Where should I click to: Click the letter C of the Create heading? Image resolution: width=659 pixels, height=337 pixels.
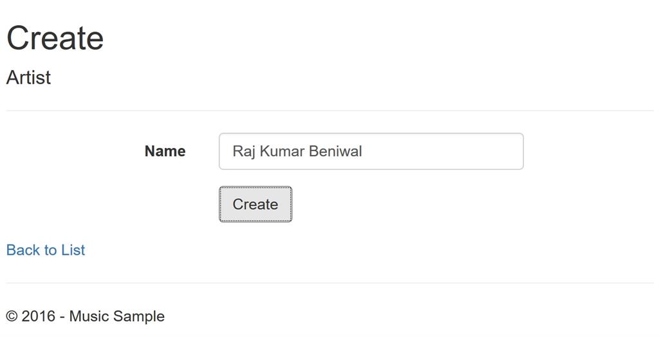click(19, 38)
